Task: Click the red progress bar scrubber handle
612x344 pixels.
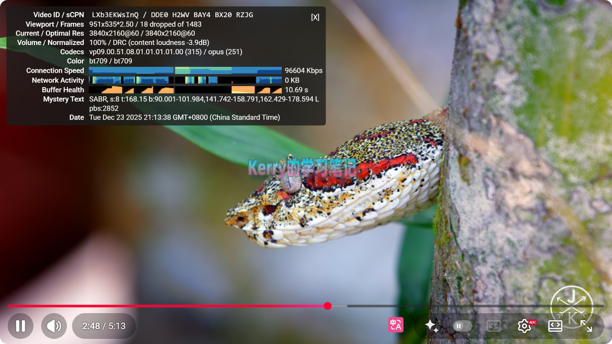Action: 328,306
